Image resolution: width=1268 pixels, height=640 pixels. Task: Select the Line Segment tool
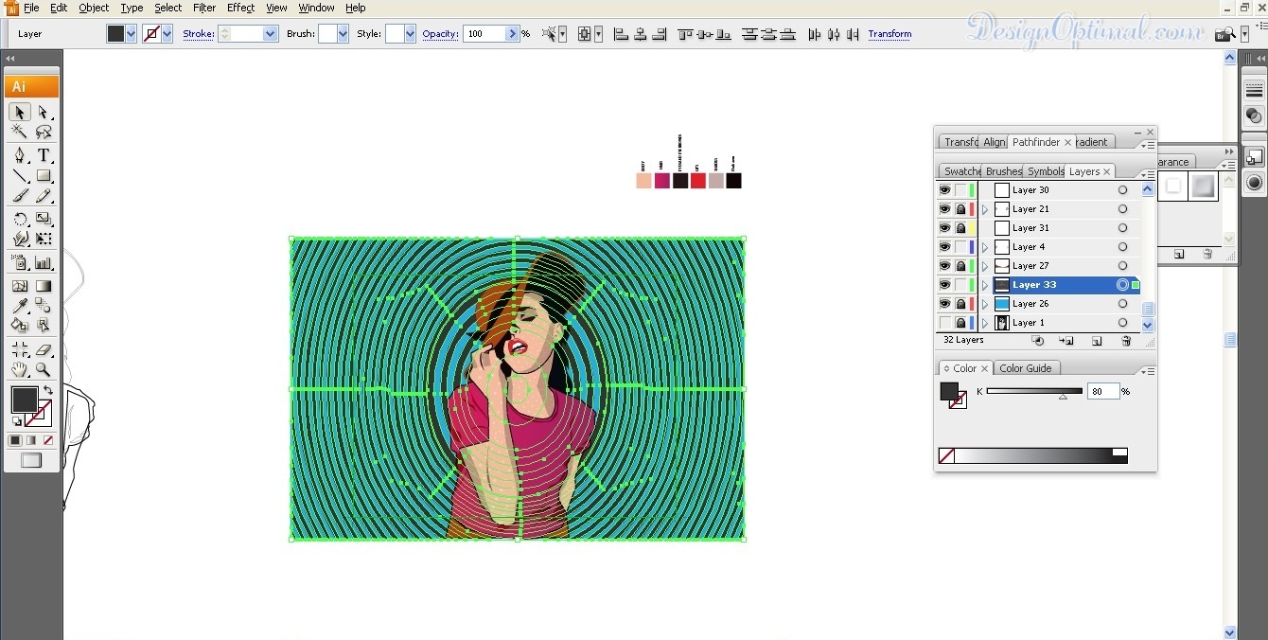20,176
